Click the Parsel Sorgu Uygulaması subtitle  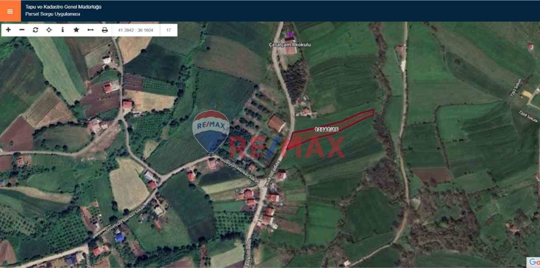[53, 14]
